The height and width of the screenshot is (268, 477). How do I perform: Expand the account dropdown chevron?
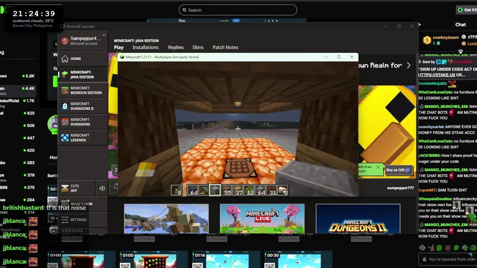click(104, 35)
